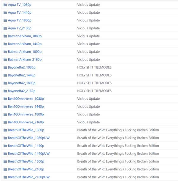This screenshot has width=178, height=181.
Task: Click folder icon beside Bayonetta2_1080p
Action: click(x=5, y=67)
